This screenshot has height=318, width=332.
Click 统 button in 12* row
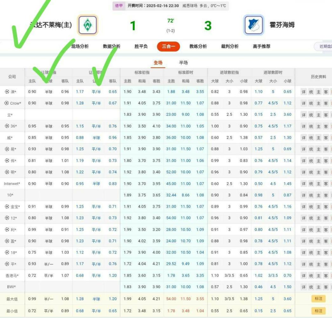coord(311,218)
